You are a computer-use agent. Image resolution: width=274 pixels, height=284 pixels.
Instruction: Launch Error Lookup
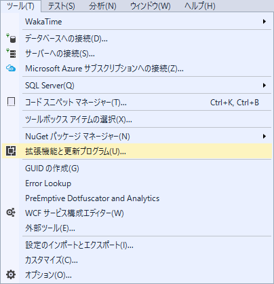137,183
